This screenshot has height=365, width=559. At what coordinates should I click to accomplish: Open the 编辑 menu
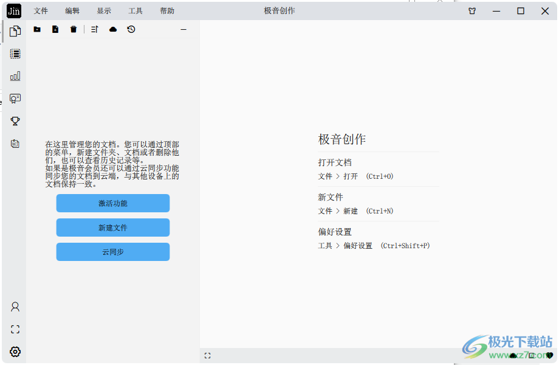pyautogui.click(x=72, y=11)
